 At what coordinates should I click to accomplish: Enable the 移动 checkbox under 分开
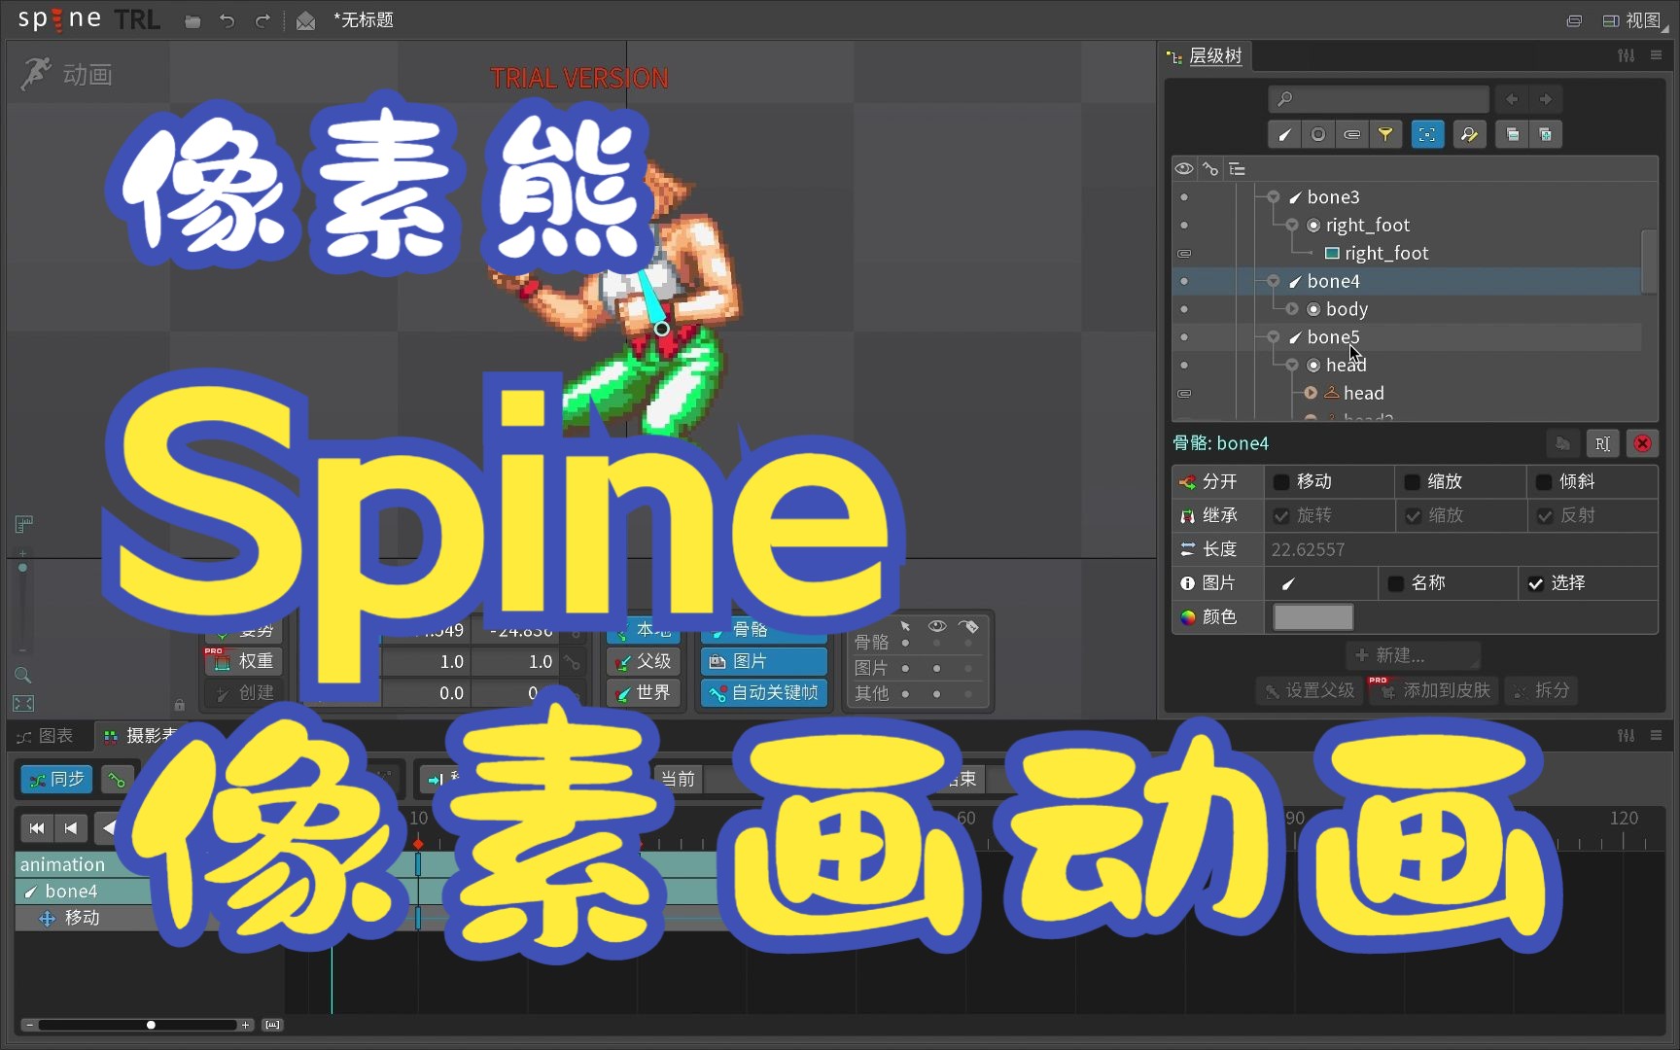pyautogui.click(x=1281, y=481)
